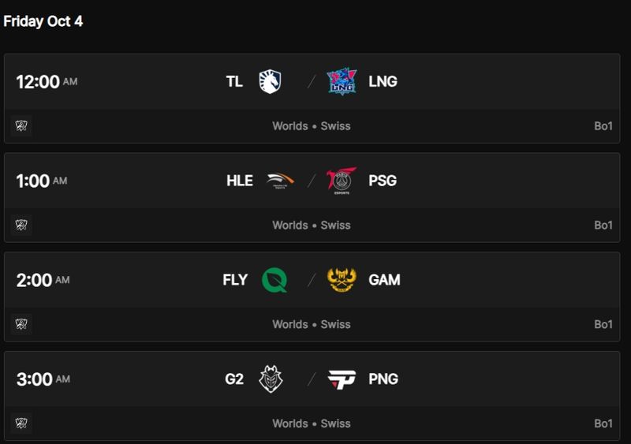This screenshot has height=444, width=631.
Task: Open Worlds • Swiss label under G2 match
Action: tap(312, 424)
